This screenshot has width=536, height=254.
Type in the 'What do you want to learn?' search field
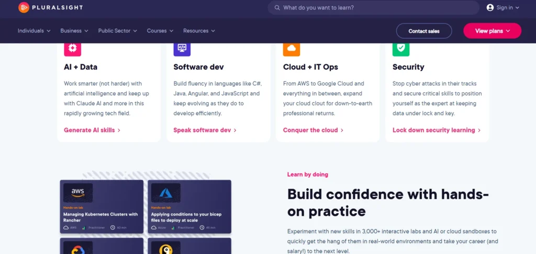[377, 8]
